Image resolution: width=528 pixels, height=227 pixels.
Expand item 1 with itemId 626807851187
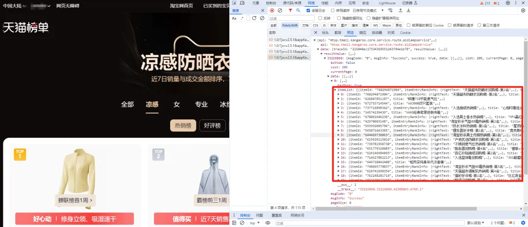tap(338, 99)
